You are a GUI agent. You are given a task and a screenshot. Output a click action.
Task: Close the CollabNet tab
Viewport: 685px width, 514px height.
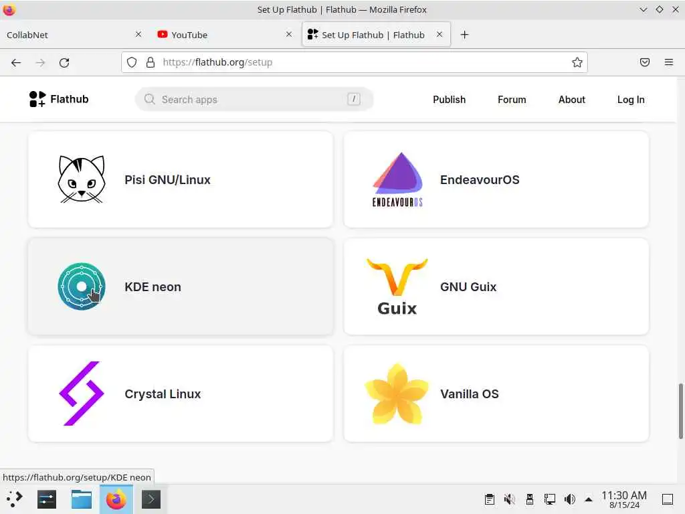click(138, 34)
